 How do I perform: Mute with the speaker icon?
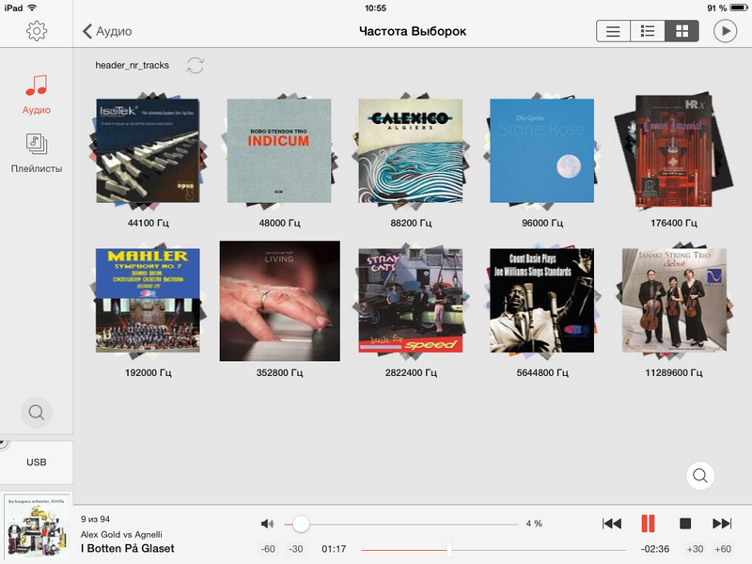click(x=267, y=524)
